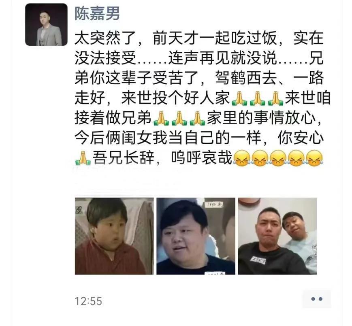Click the last crying emoji in the post
This screenshot has height=326, width=352.
click(x=314, y=158)
